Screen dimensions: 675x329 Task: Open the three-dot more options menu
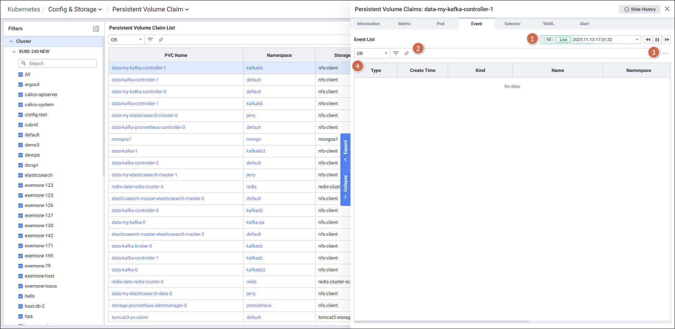[666, 53]
